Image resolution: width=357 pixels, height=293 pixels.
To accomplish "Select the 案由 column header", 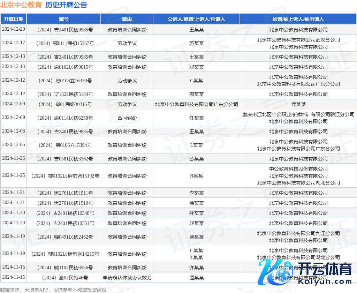I will (x=127, y=19).
